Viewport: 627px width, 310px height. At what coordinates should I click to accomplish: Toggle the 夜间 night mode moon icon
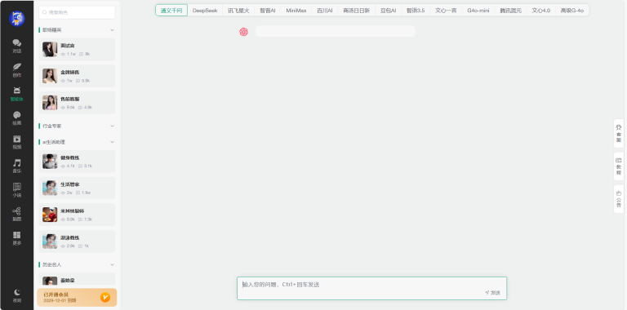click(17, 295)
